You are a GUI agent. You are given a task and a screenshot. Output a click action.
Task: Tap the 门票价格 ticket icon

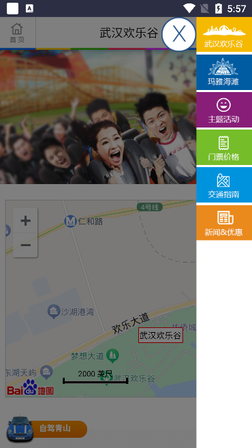pos(224,147)
